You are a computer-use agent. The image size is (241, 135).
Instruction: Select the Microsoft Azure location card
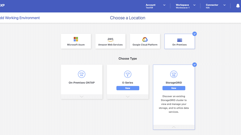[76, 41]
